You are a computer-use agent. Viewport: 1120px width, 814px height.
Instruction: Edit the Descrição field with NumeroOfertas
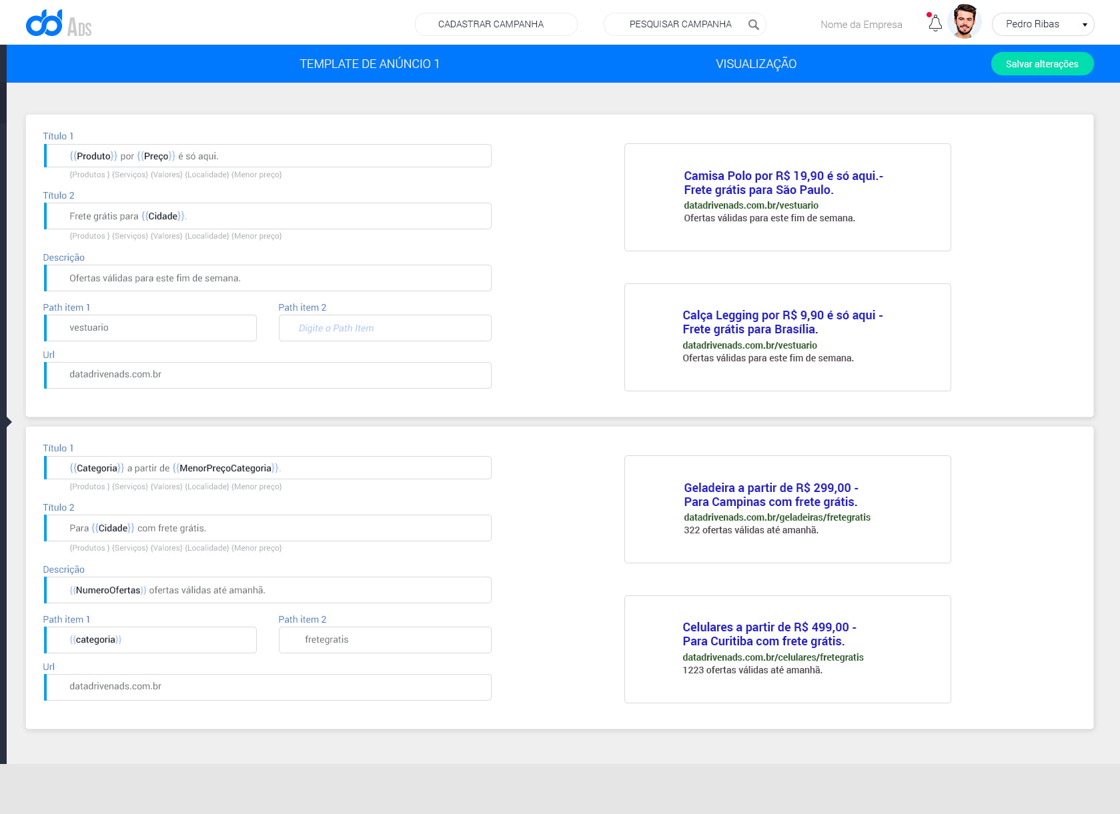268,590
